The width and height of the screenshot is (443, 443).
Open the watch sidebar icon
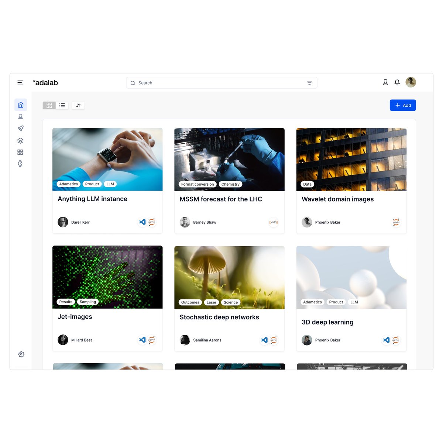click(x=20, y=164)
